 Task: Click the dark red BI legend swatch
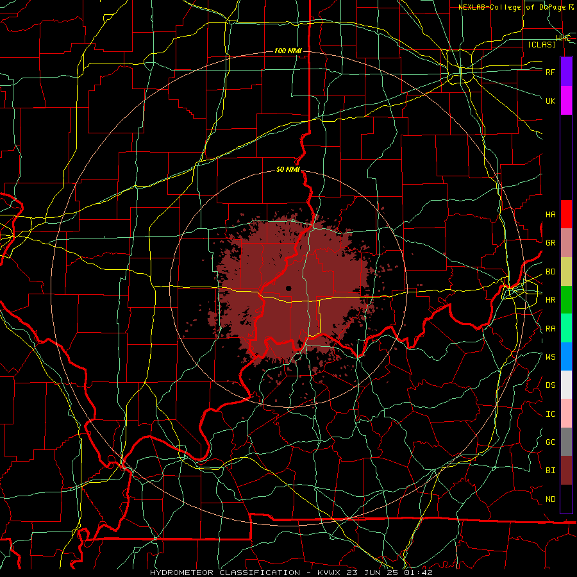(566, 471)
